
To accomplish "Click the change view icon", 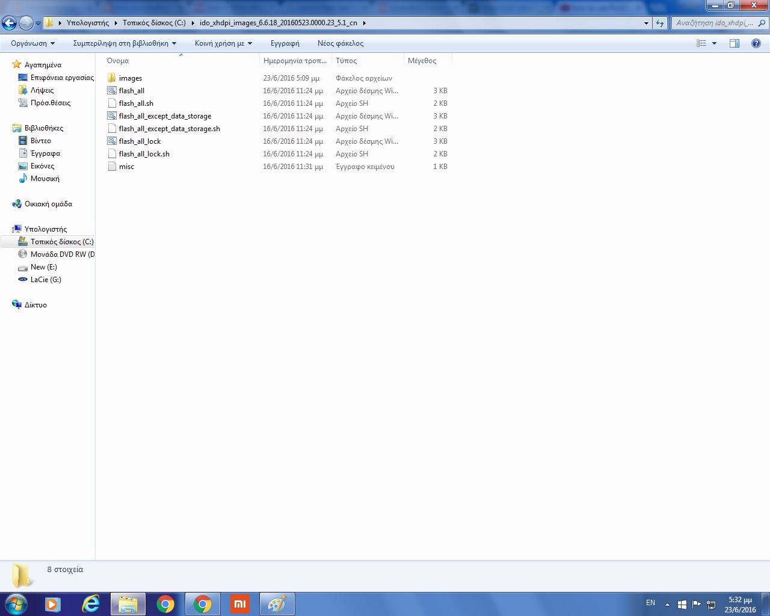I will 701,43.
